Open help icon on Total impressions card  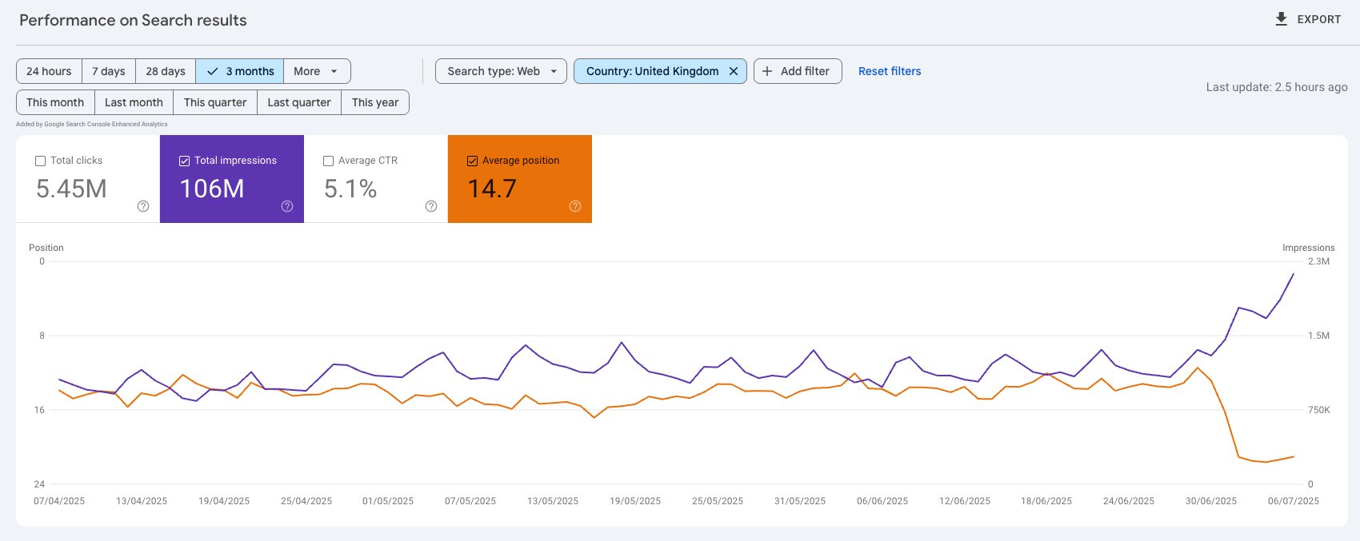[x=287, y=206]
